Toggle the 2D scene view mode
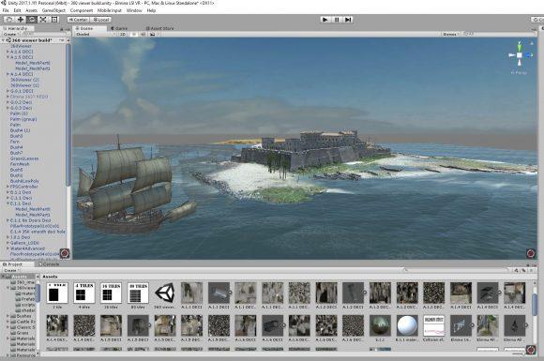544x361 pixels. 123,35
